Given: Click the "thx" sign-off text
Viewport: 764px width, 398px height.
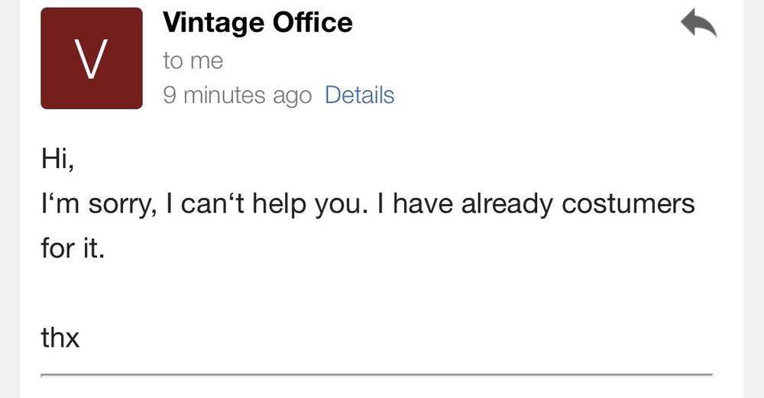Looking at the screenshot, I should point(60,337).
